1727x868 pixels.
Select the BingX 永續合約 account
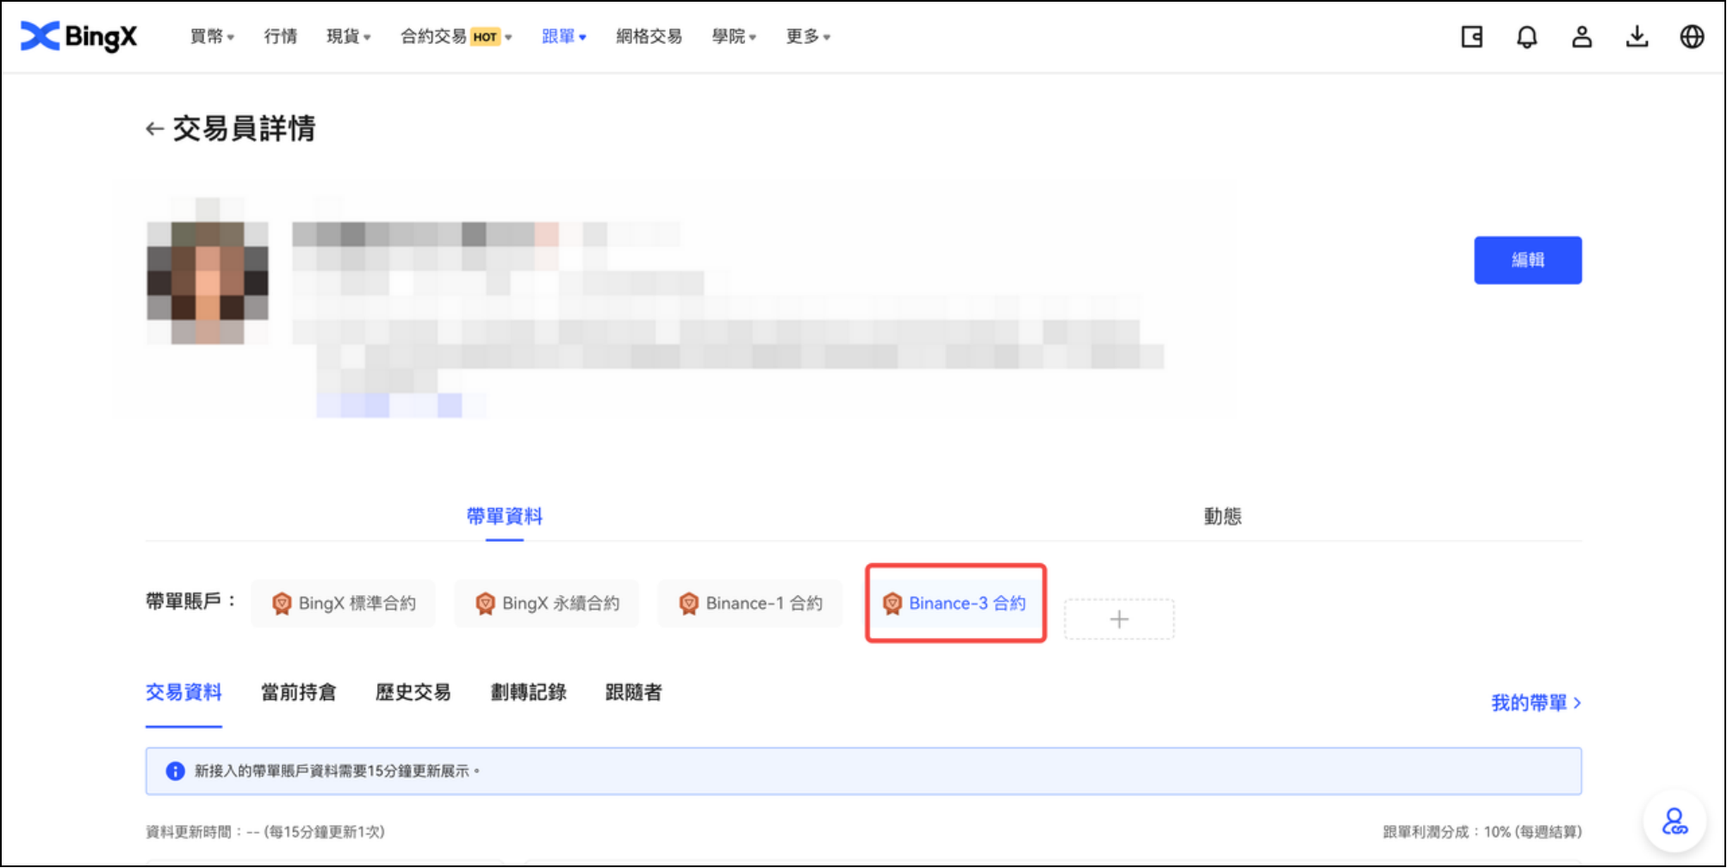coord(547,604)
